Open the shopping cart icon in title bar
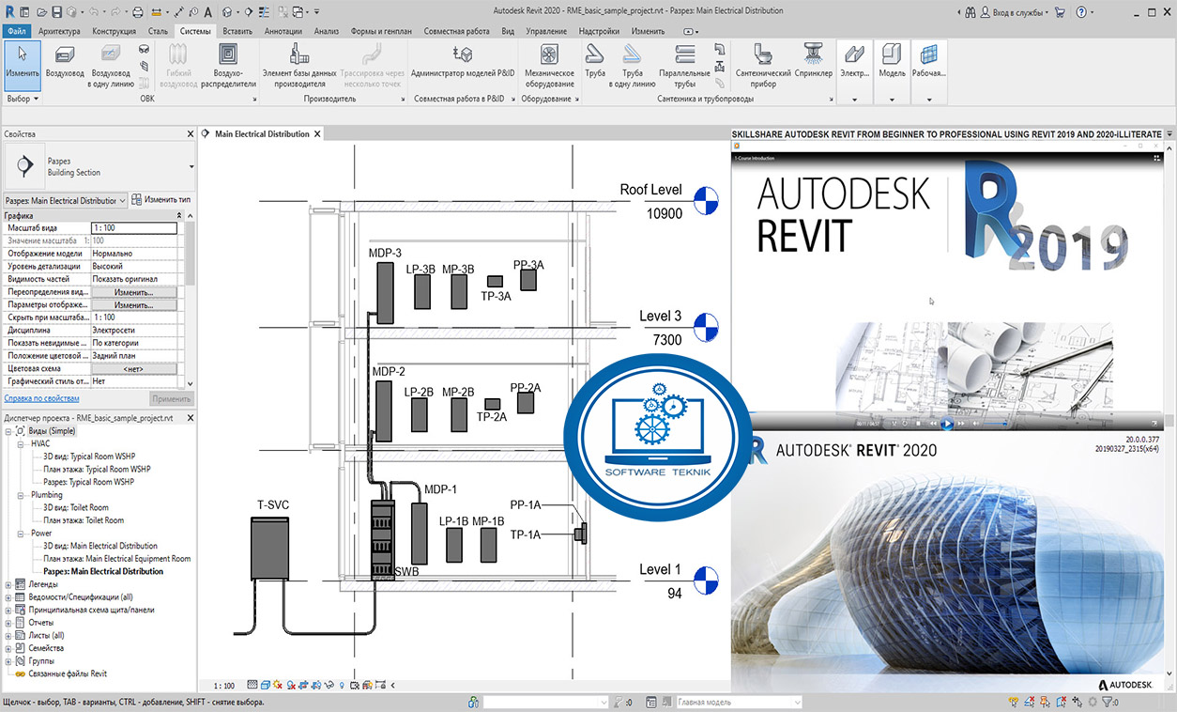 [1061, 12]
